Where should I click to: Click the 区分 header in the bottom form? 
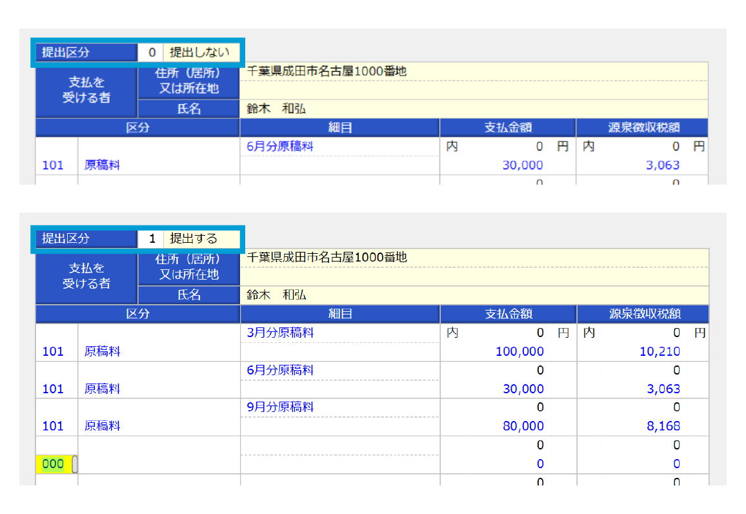coord(137,314)
